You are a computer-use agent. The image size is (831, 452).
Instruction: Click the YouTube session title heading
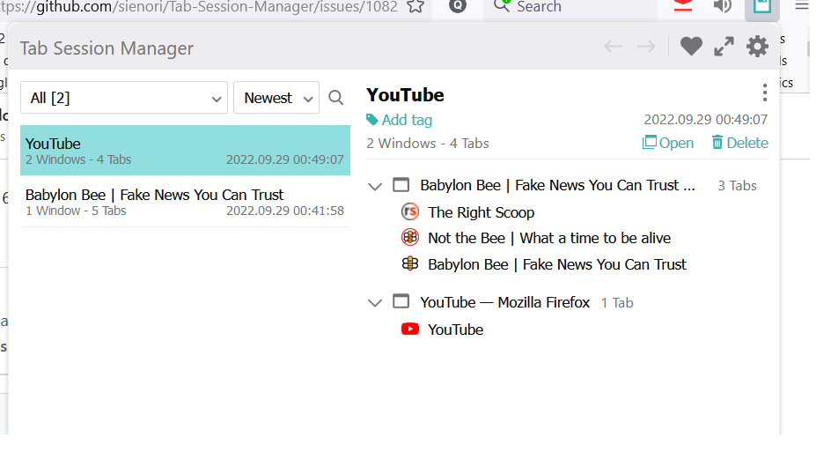pyautogui.click(x=406, y=95)
